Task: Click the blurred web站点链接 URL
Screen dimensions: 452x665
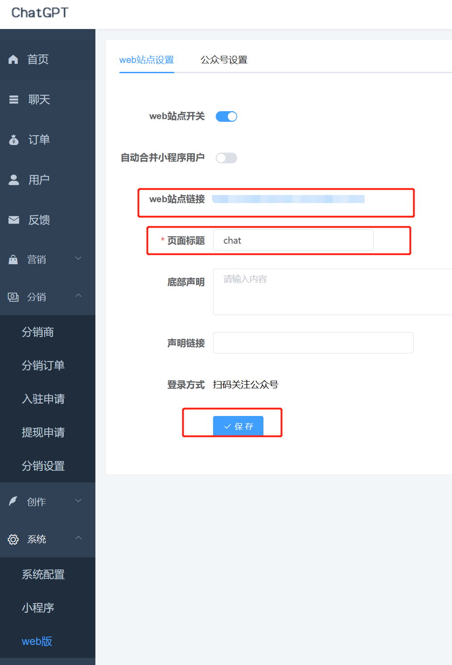Action: pos(288,199)
